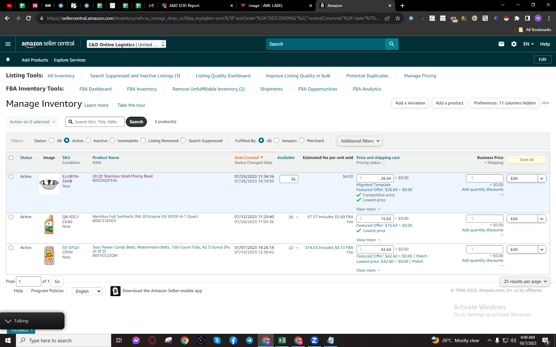The width and height of the screenshot is (556, 347).
Task: Select the checkbox for the Idemitsu Engine Oil row
Action: point(11,217)
